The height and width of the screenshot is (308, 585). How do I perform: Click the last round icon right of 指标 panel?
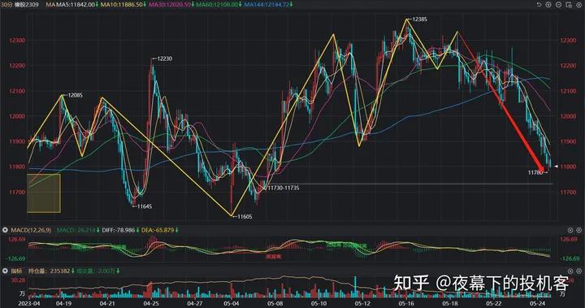(580, 271)
